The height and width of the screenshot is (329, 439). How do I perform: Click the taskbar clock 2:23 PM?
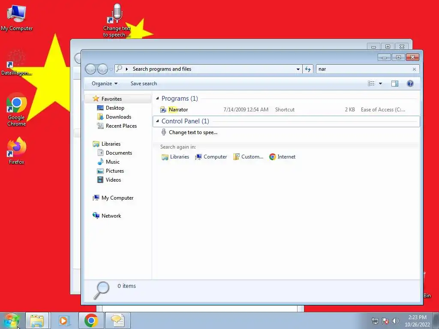click(417, 321)
